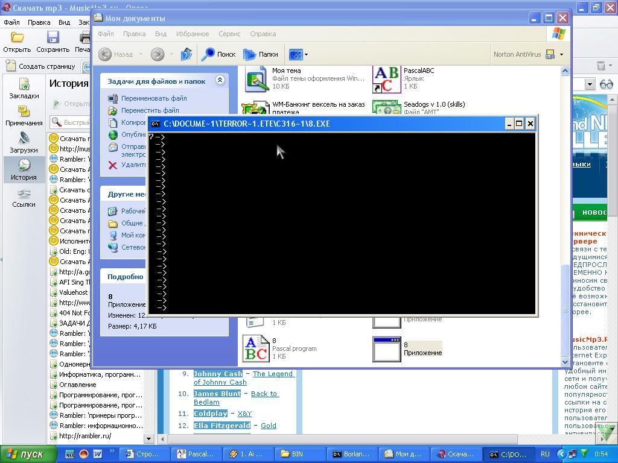Click the Up one level folder icon
The height and width of the screenshot is (463, 618).
pyautogui.click(x=186, y=54)
